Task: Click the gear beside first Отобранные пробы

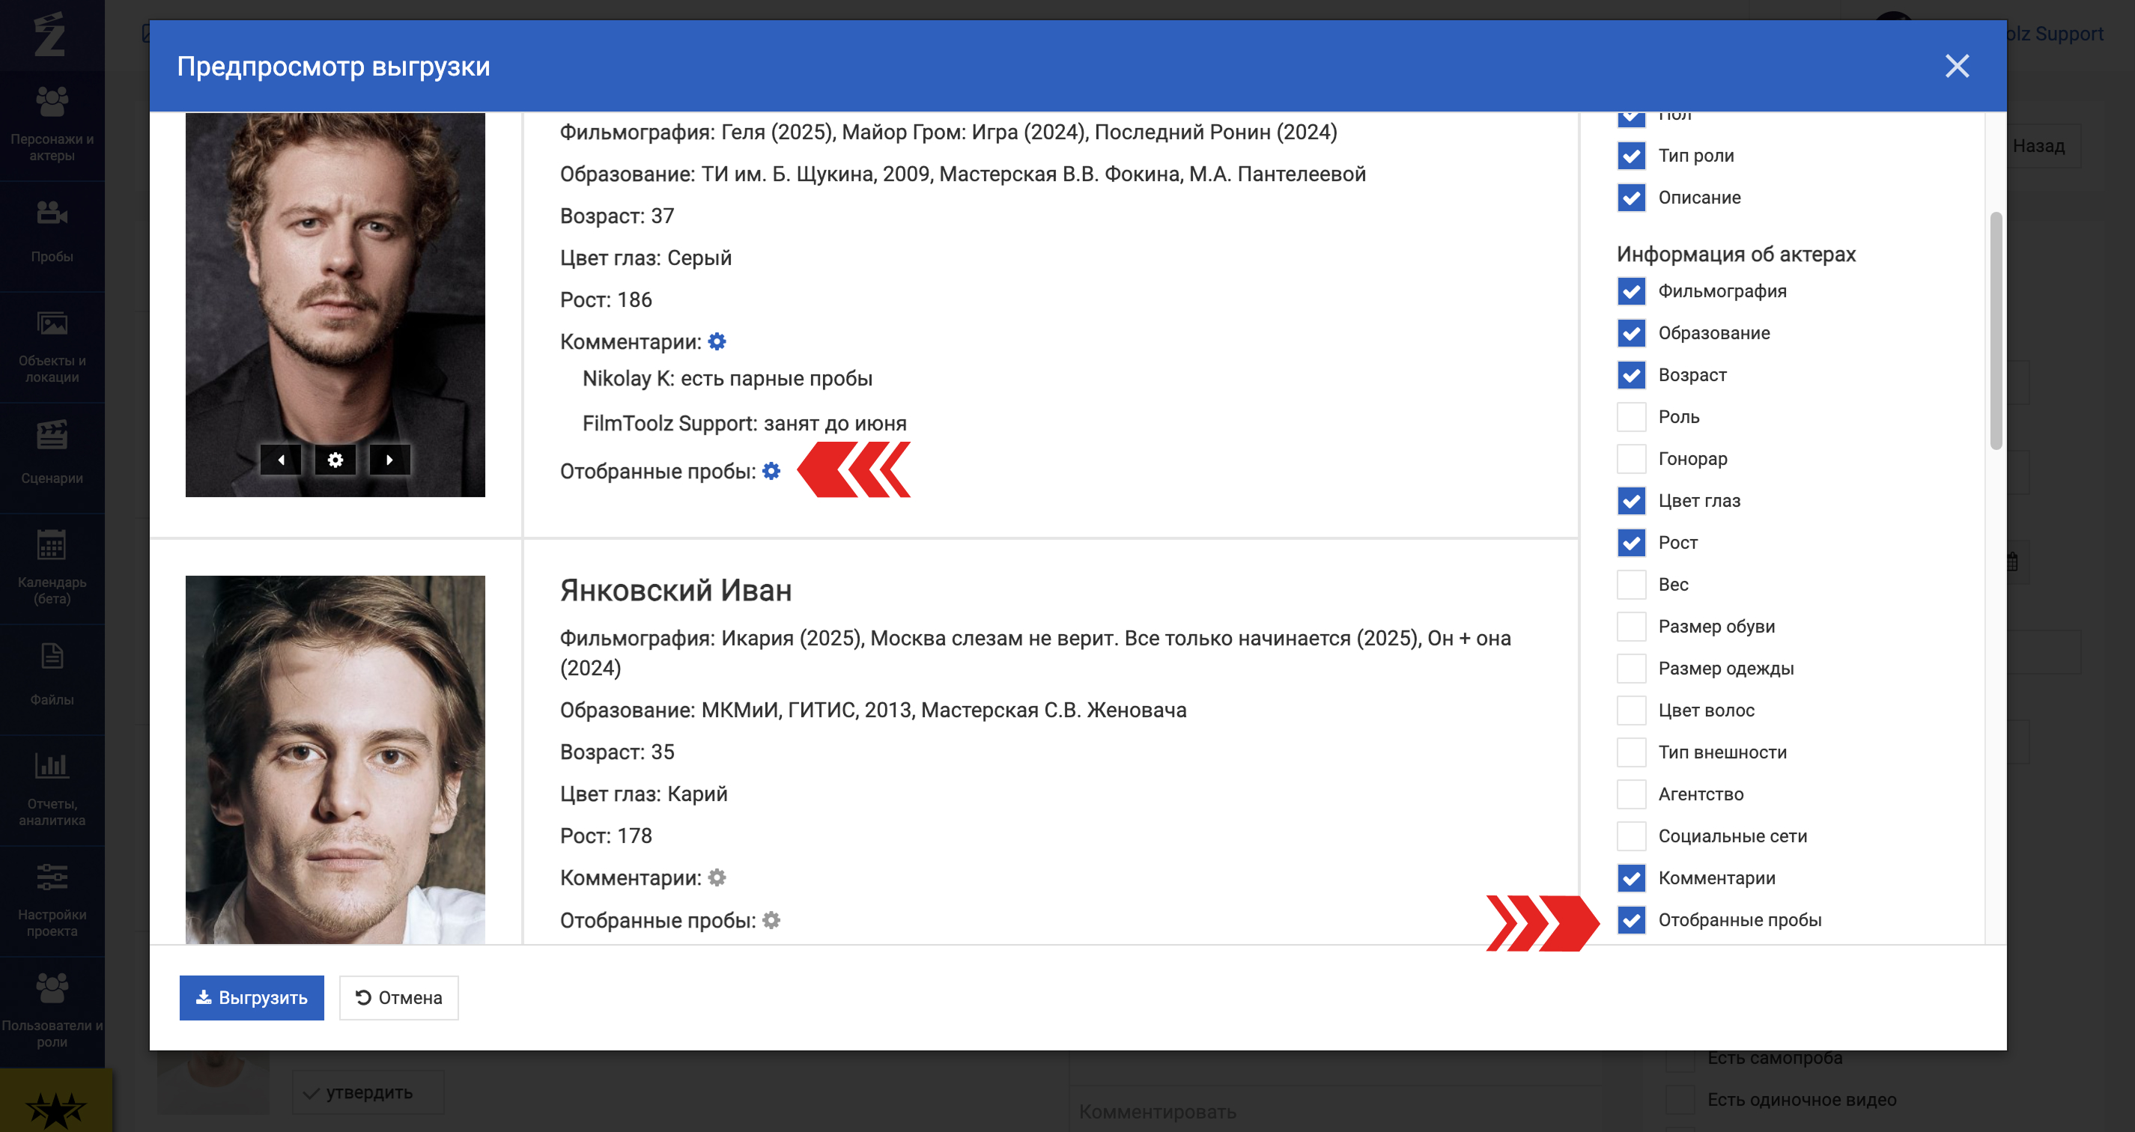Action: (x=771, y=471)
